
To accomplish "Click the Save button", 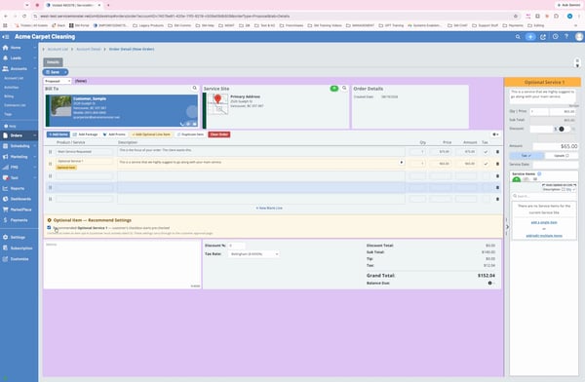I will pyautogui.click(x=53, y=72).
